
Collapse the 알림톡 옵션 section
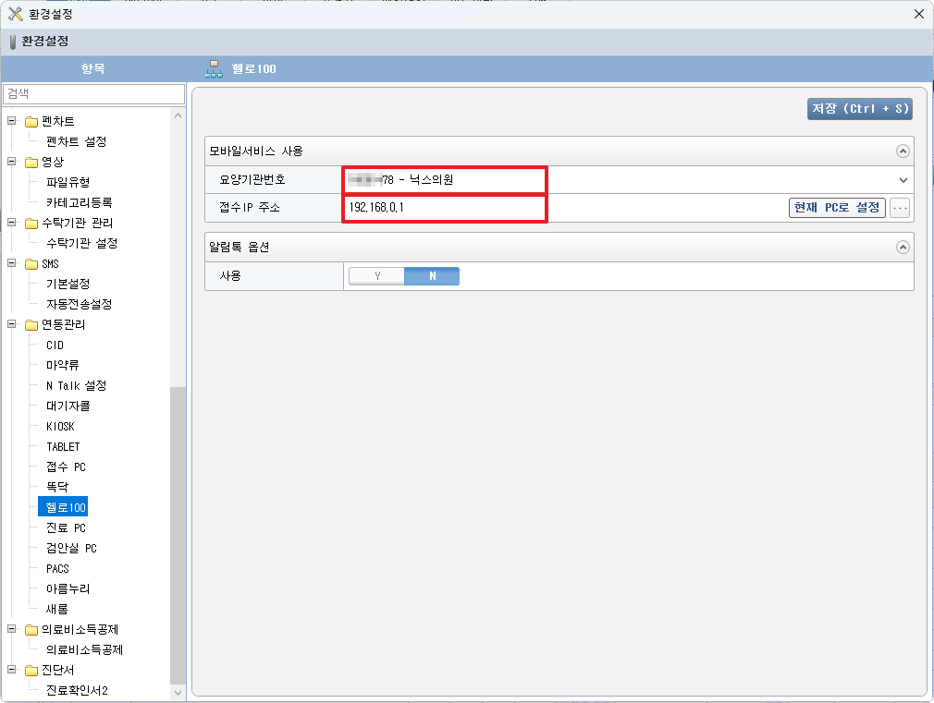click(903, 248)
